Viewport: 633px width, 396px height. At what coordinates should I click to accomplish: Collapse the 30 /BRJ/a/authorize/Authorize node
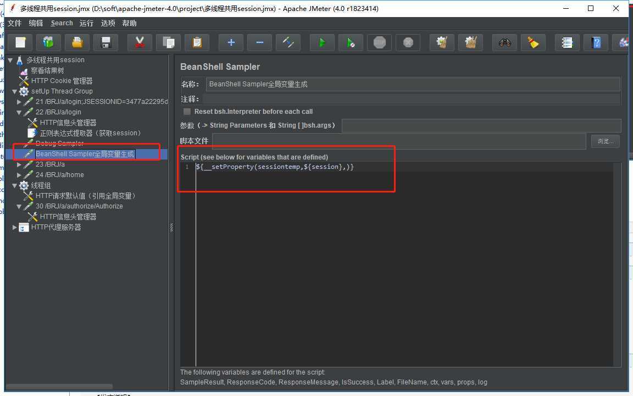point(19,206)
